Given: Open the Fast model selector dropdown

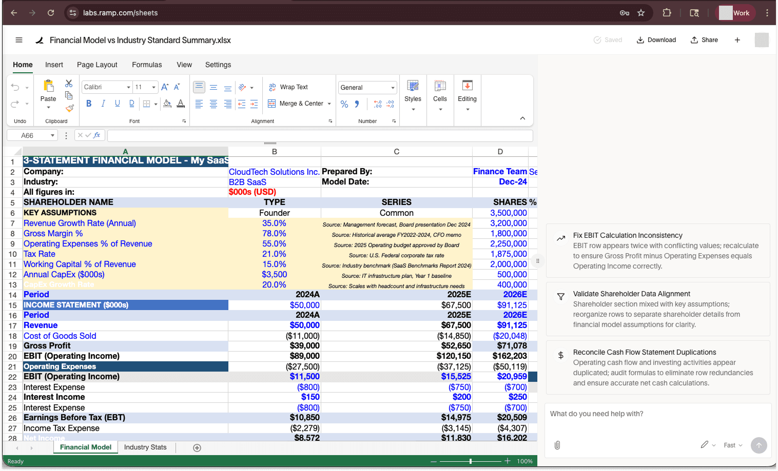Looking at the screenshot, I should click(x=733, y=445).
